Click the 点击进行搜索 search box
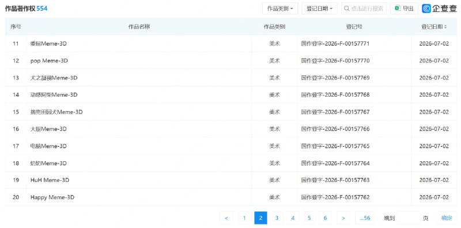 (x=364, y=9)
